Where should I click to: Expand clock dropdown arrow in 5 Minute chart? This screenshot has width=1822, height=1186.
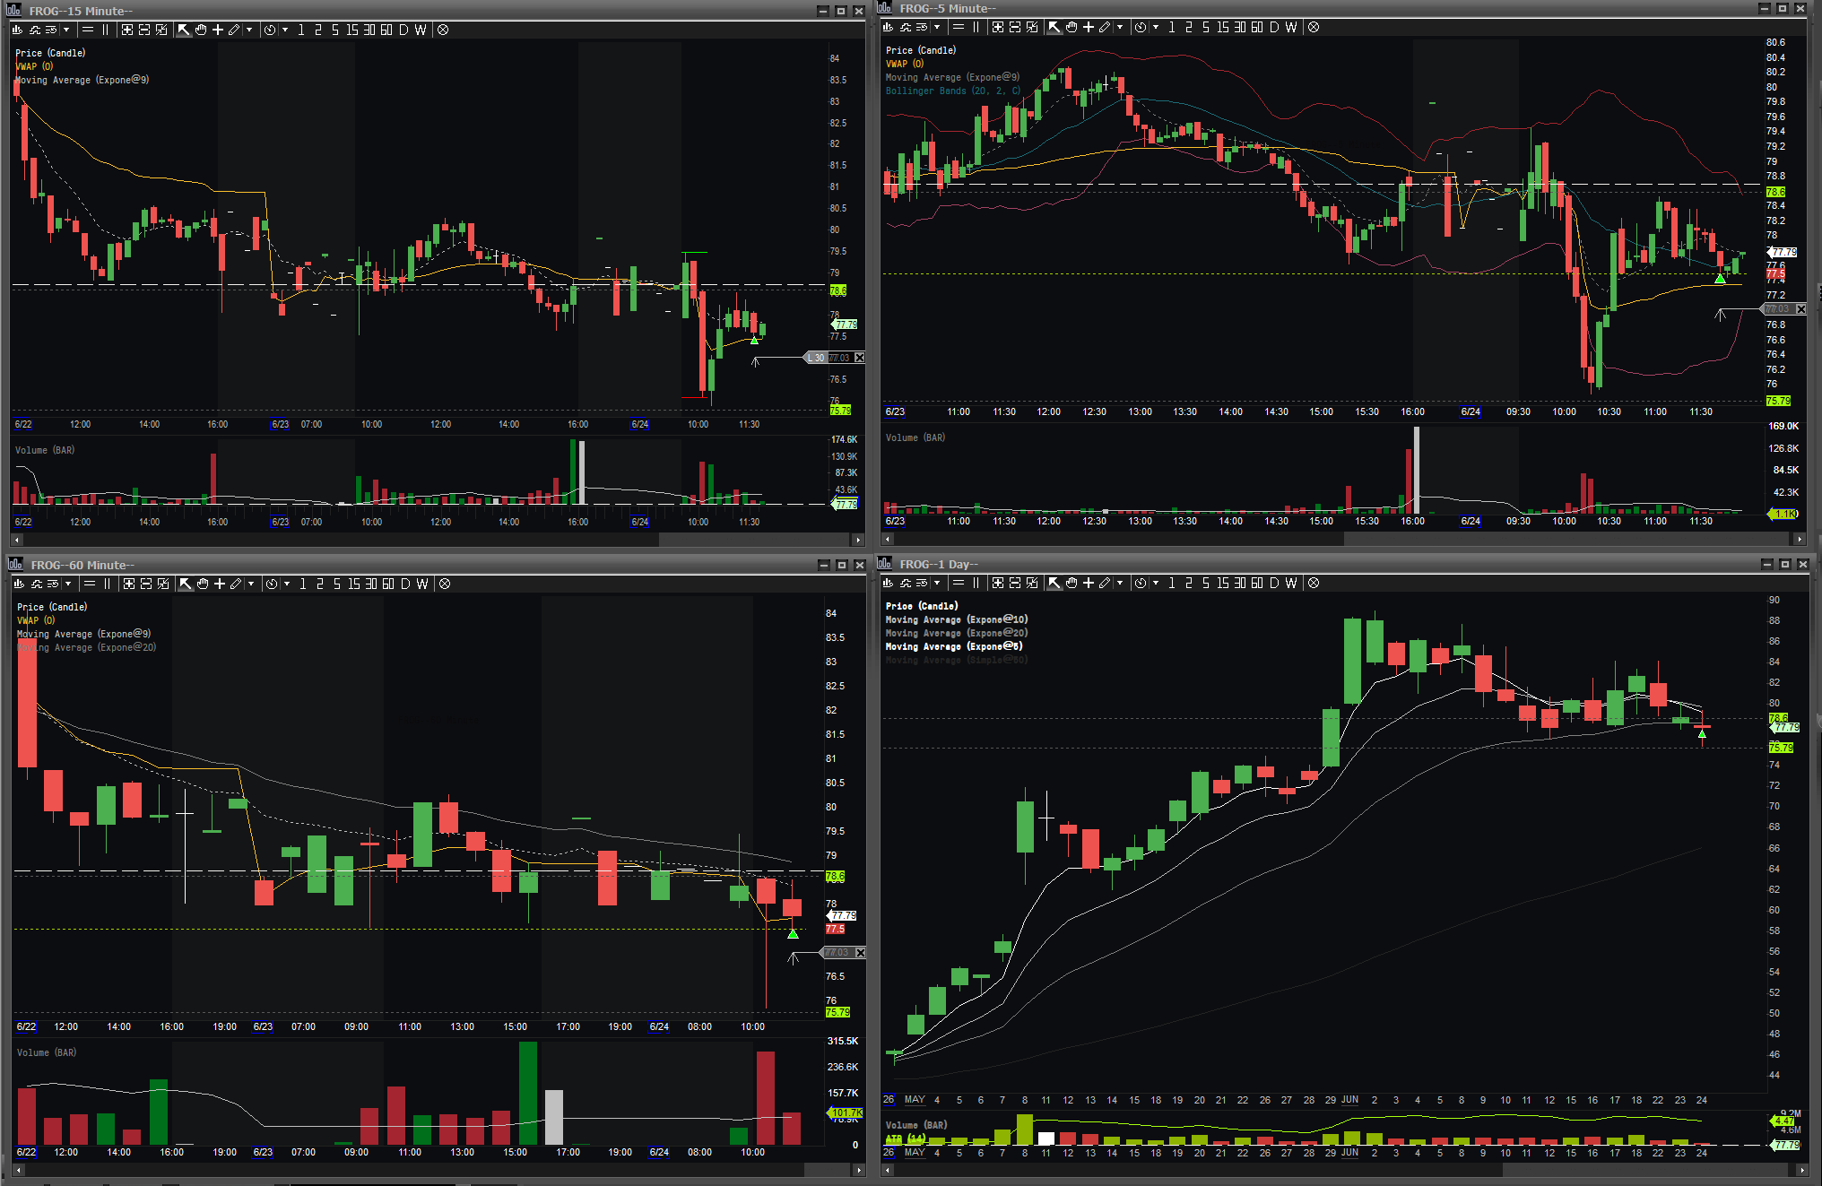pyautogui.click(x=1156, y=27)
